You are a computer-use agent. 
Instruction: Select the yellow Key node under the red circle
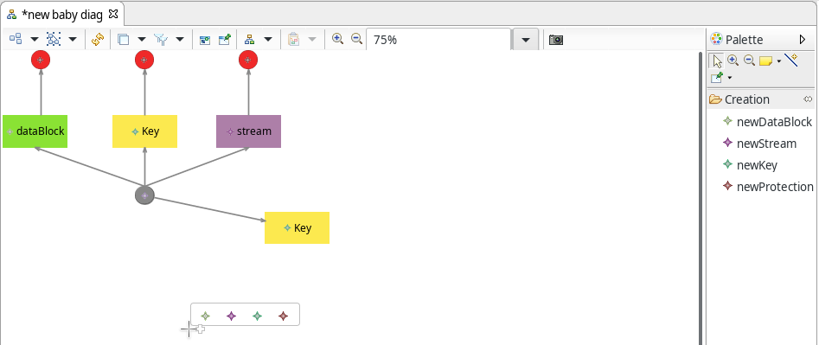(144, 131)
